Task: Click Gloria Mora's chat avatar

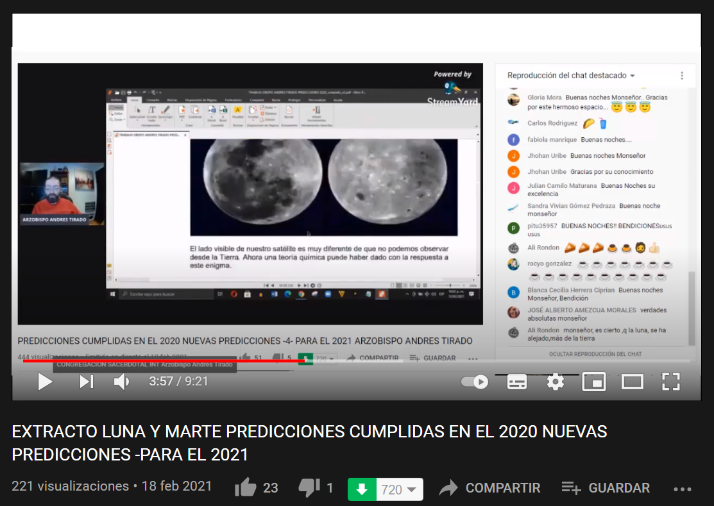Action: tap(514, 99)
